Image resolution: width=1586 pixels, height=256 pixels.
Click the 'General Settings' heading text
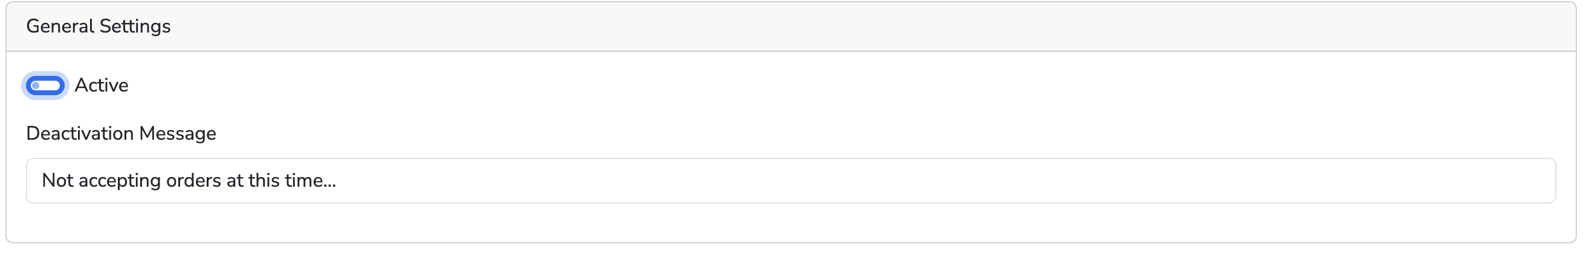pos(98,27)
